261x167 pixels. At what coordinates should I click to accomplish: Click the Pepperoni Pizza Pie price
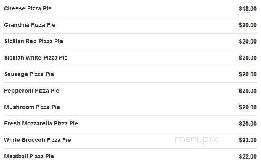coord(247,91)
